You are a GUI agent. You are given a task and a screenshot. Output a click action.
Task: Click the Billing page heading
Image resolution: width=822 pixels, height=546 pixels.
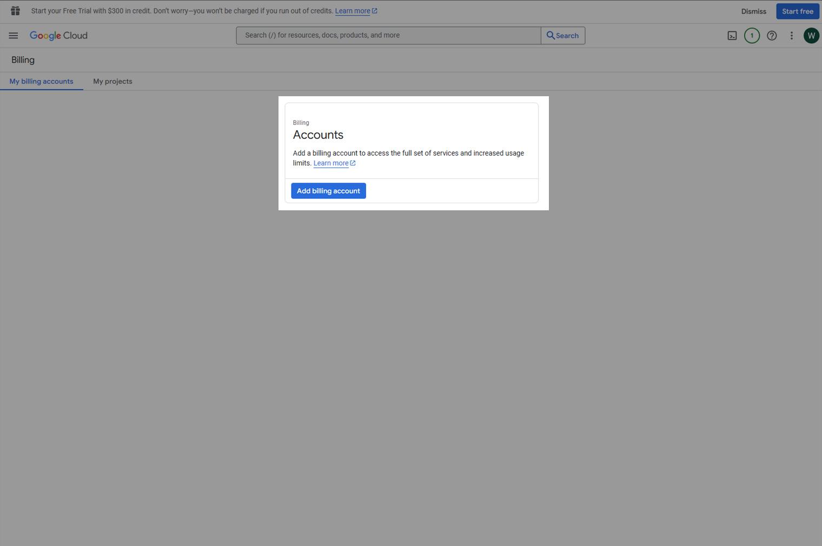[23, 60]
